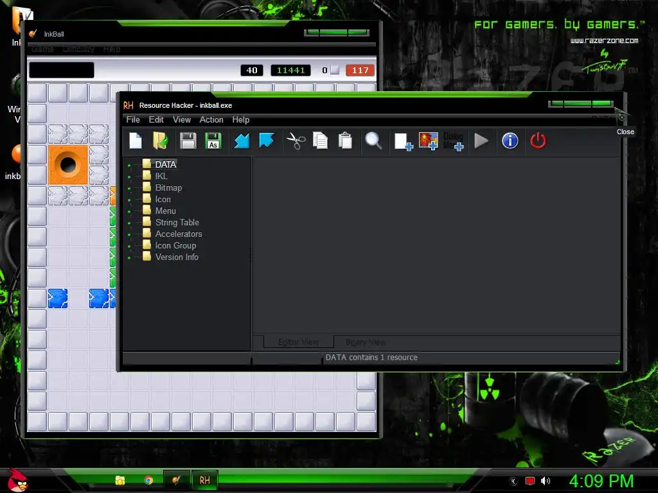Click the grey Save floppy icon
This screenshot has height=493, width=658.
point(188,141)
